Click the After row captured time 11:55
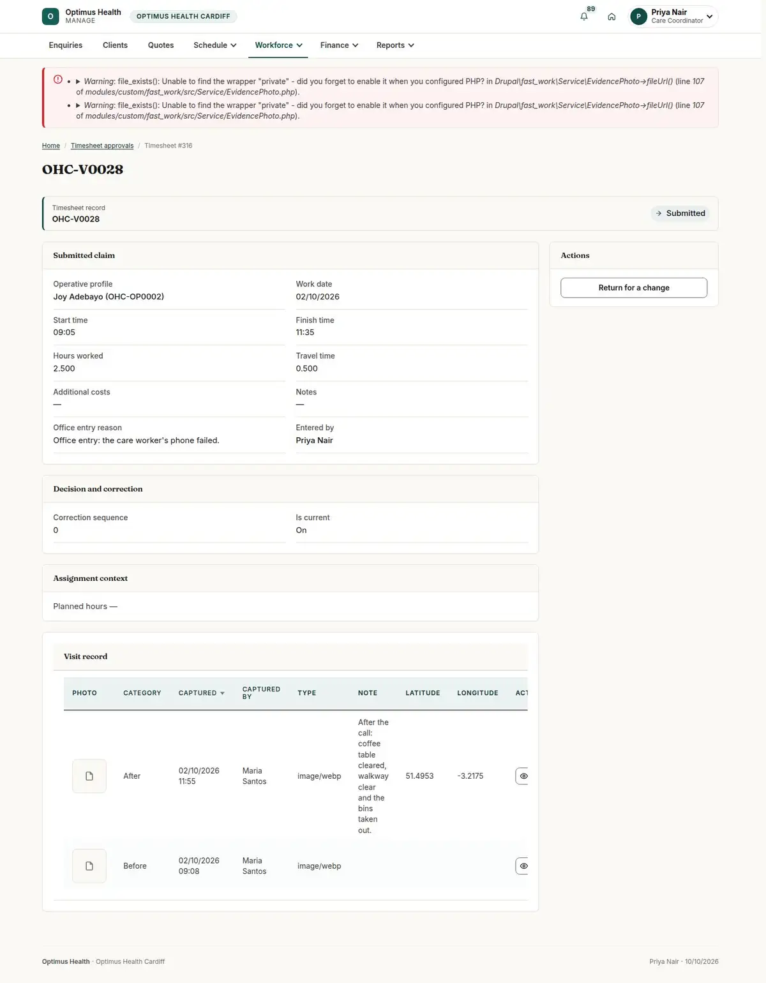 (x=187, y=782)
